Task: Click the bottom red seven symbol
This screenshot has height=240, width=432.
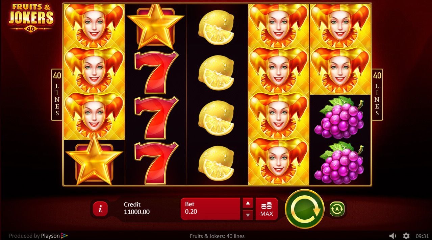Action: click(156, 163)
